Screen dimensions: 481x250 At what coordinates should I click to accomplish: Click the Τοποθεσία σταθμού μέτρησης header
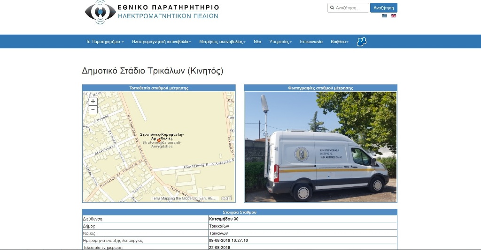click(x=159, y=88)
